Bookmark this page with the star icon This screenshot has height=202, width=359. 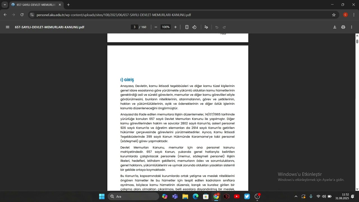point(334,15)
